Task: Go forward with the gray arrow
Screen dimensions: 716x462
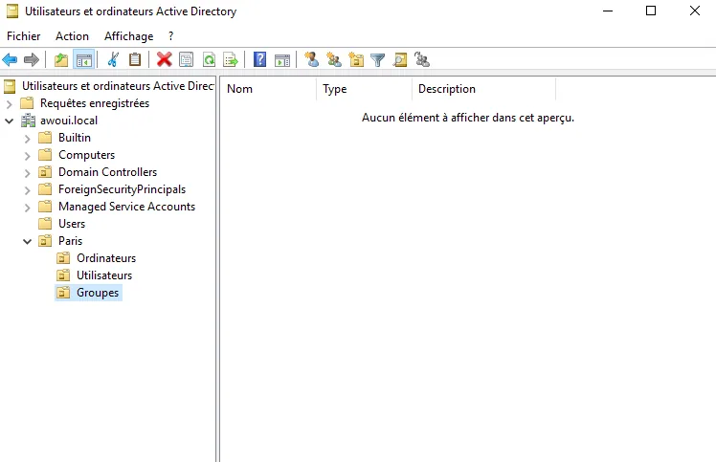Action: coord(32,60)
